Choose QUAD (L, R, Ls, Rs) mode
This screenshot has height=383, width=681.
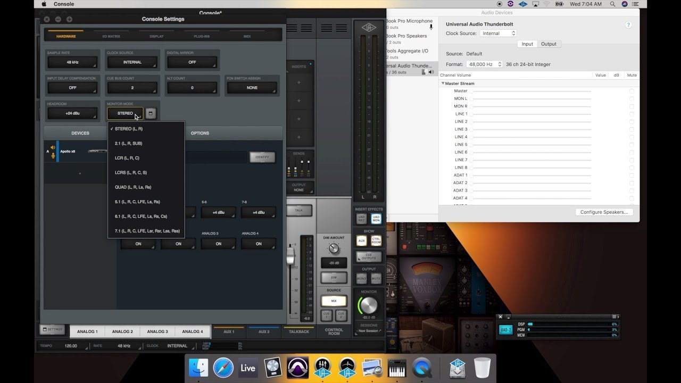[x=146, y=187]
